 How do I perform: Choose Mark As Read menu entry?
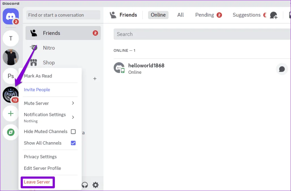click(x=38, y=76)
